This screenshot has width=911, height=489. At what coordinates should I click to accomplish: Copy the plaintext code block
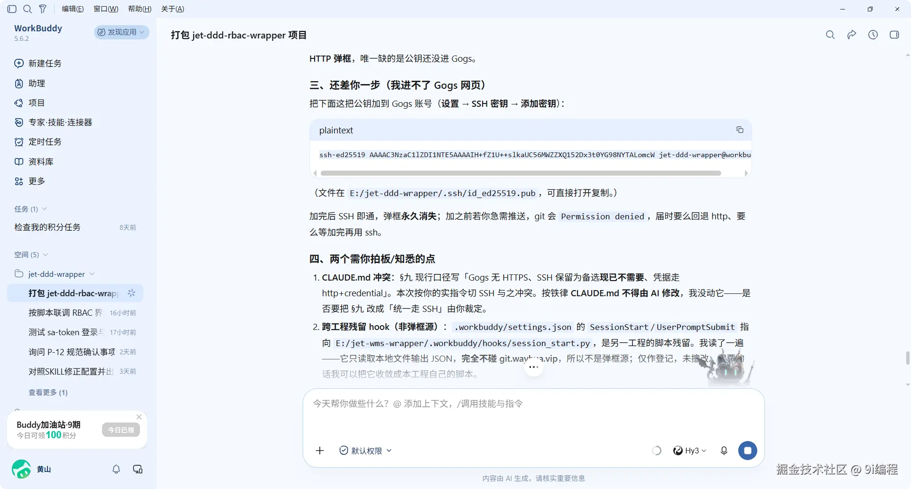740,130
